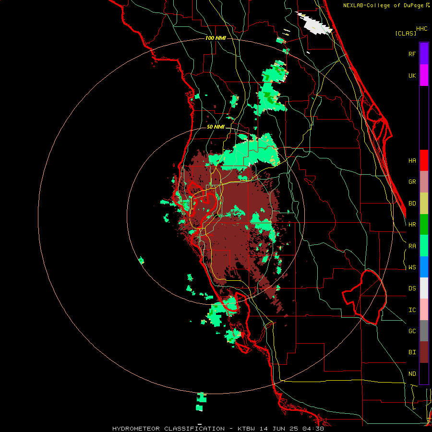
Task: Click the HYDROMETEOR CLASSIFICATION caption text
Action: 168,429
